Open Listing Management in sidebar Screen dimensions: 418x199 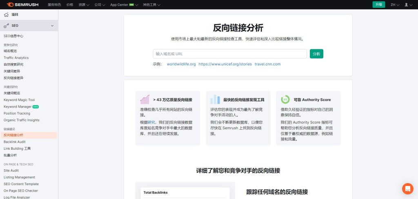[19, 177]
